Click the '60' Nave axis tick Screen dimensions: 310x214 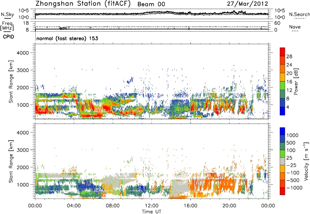(x=277, y=23)
